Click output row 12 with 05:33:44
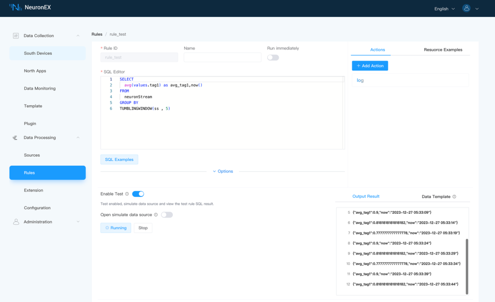 (405, 284)
